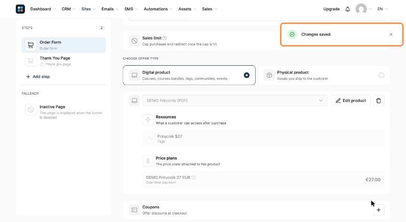Click the app logo in top-left
This screenshot has width=406, height=222.
[x=20, y=9]
